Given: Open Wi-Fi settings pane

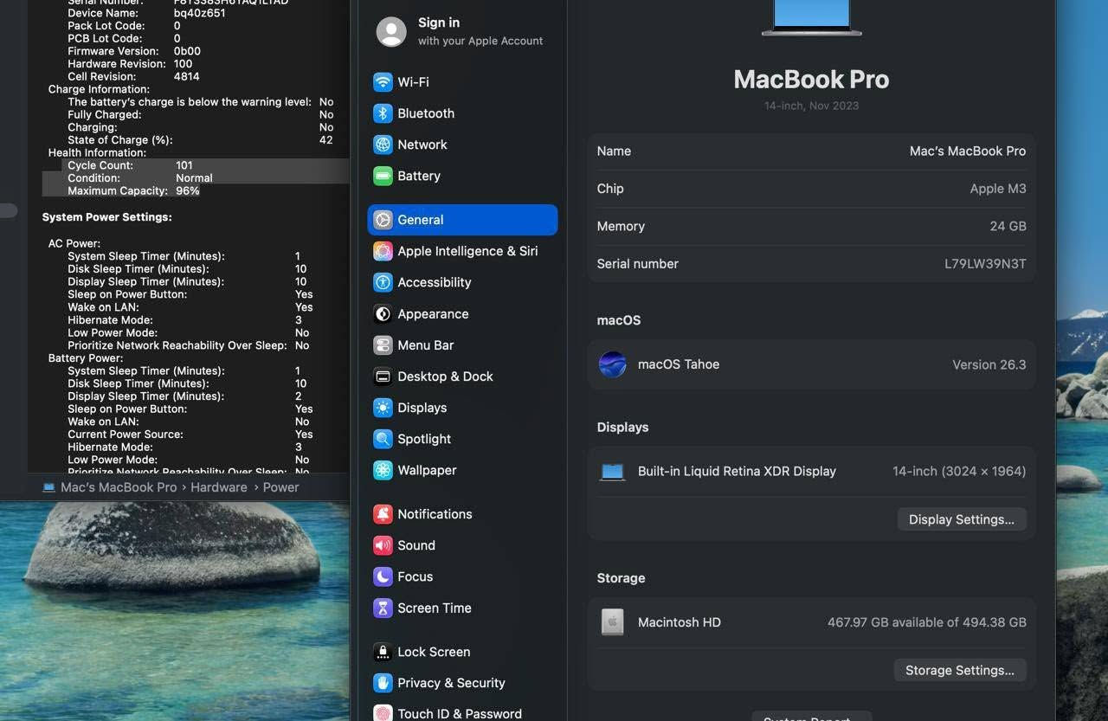Looking at the screenshot, I should [462, 82].
